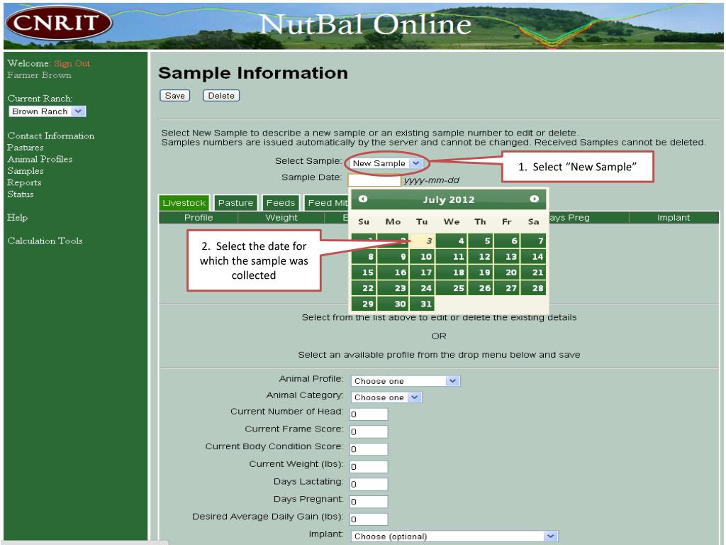Switch to the Pasture tab
The width and height of the screenshot is (726, 545).
tap(235, 202)
